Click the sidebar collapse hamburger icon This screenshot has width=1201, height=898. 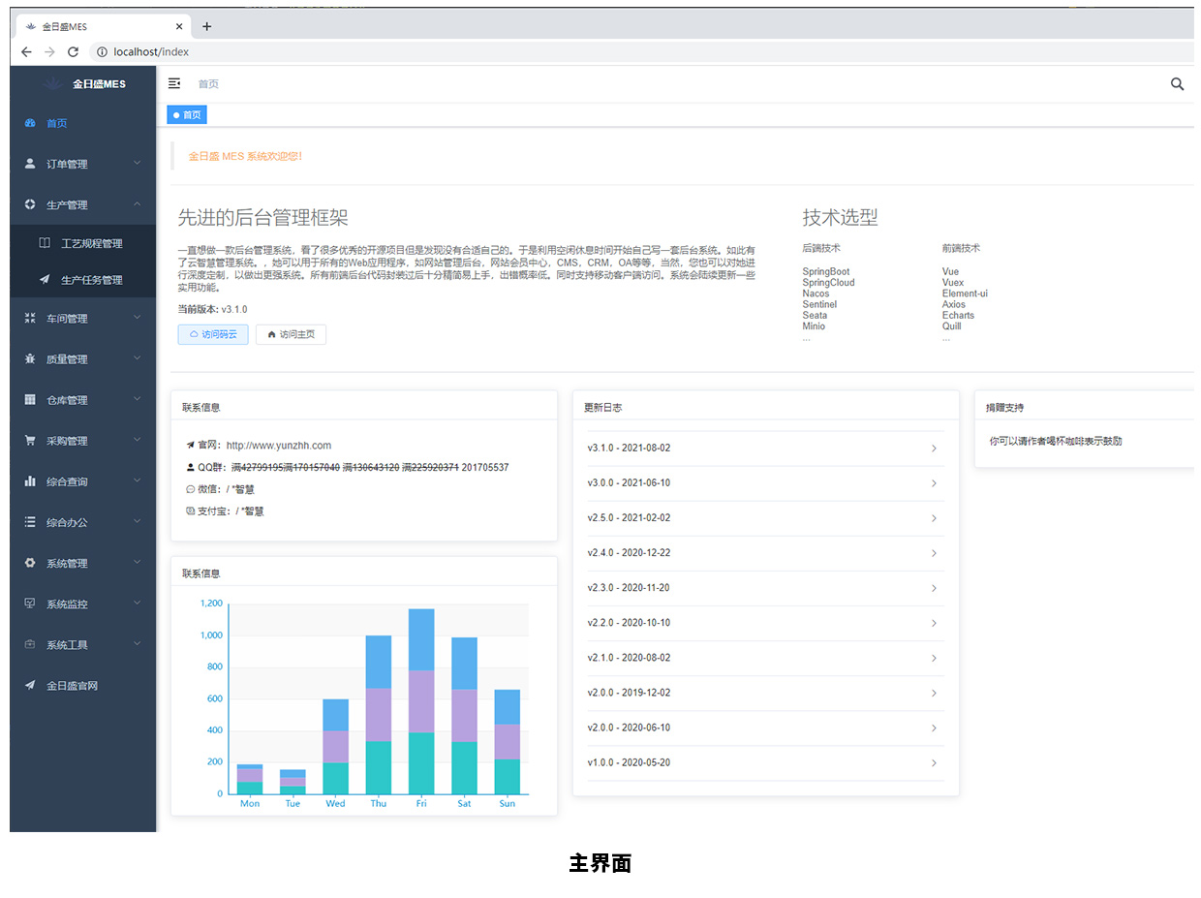(x=174, y=84)
